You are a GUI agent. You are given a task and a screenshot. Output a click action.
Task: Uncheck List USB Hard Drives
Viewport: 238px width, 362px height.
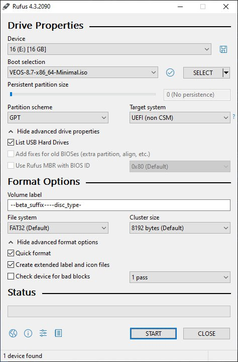point(11,142)
